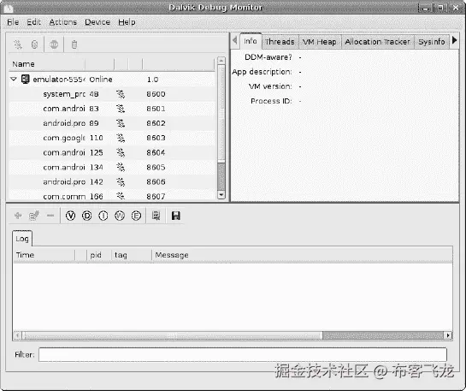Click the Time column header
Viewport: 466px width, 391px height.
pyautogui.click(x=44, y=255)
